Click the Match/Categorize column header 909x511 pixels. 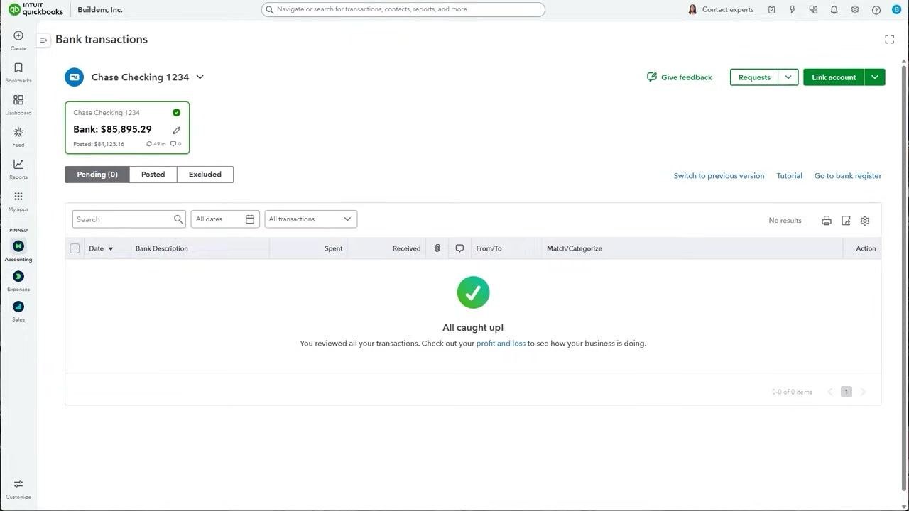point(574,248)
